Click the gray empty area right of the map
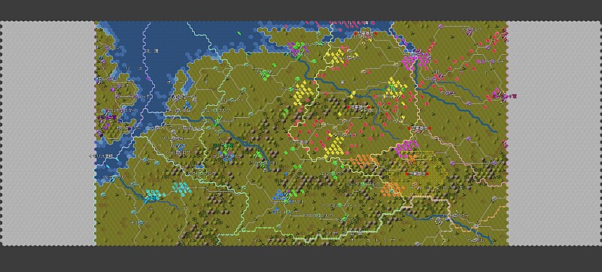 (x=555, y=133)
